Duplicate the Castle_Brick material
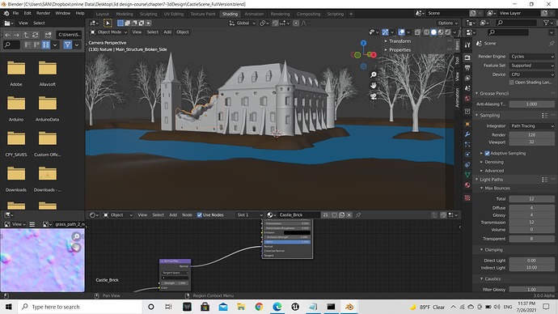The image size is (558, 314). [x=341, y=214]
